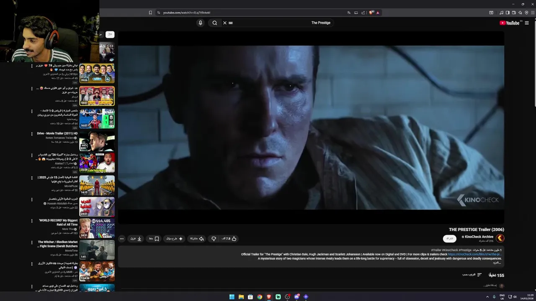This screenshot has height=301, width=536.
Task: Open the 23:54 suggested video thumbnail
Action: [x=97, y=163]
